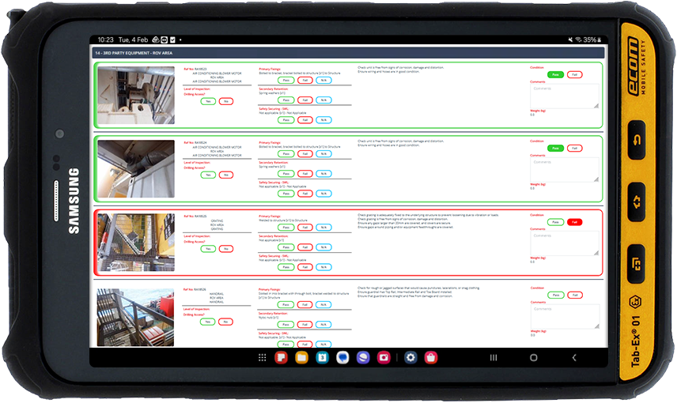Tap Comments box for Grating
677x403 pixels.
[565, 243]
